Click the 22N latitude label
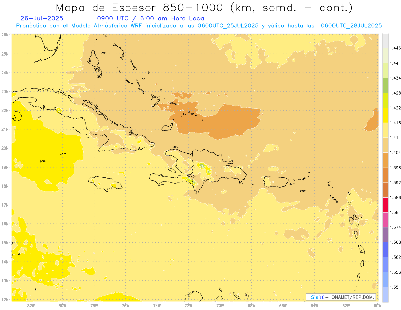401x310 pixels. point(5,110)
